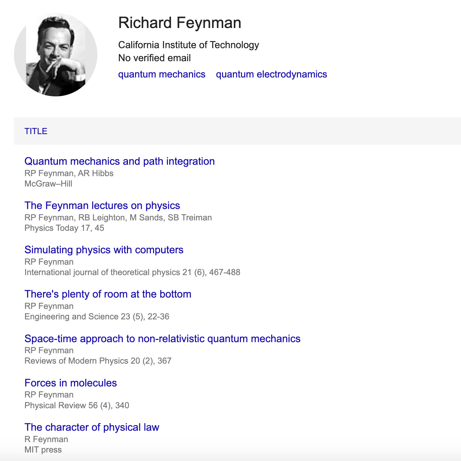Open the quantum electrodynamics interest link
This screenshot has width=461, height=461.
pos(272,74)
